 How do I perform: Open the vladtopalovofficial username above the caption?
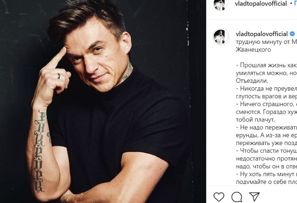pyautogui.click(x=262, y=34)
